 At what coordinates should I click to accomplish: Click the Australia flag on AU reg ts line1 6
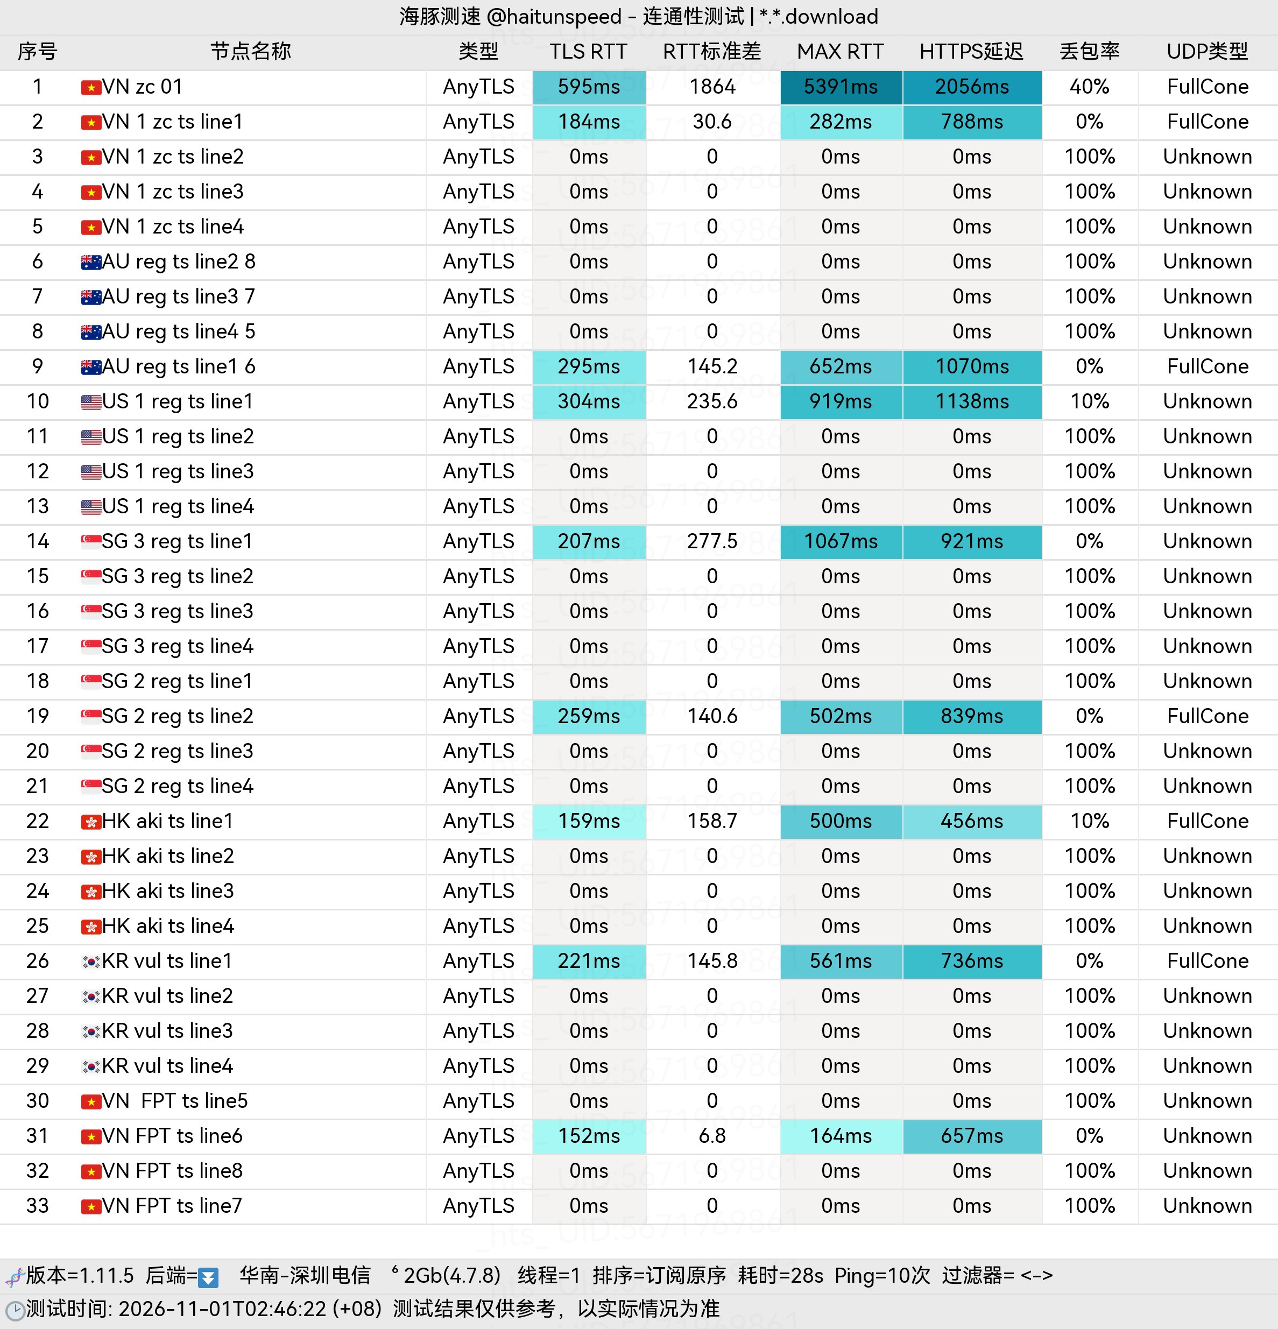pos(91,367)
